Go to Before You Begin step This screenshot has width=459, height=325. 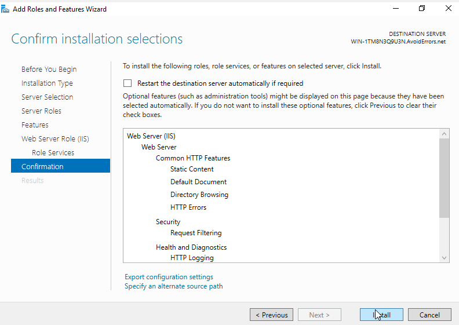tap(49, 70)
